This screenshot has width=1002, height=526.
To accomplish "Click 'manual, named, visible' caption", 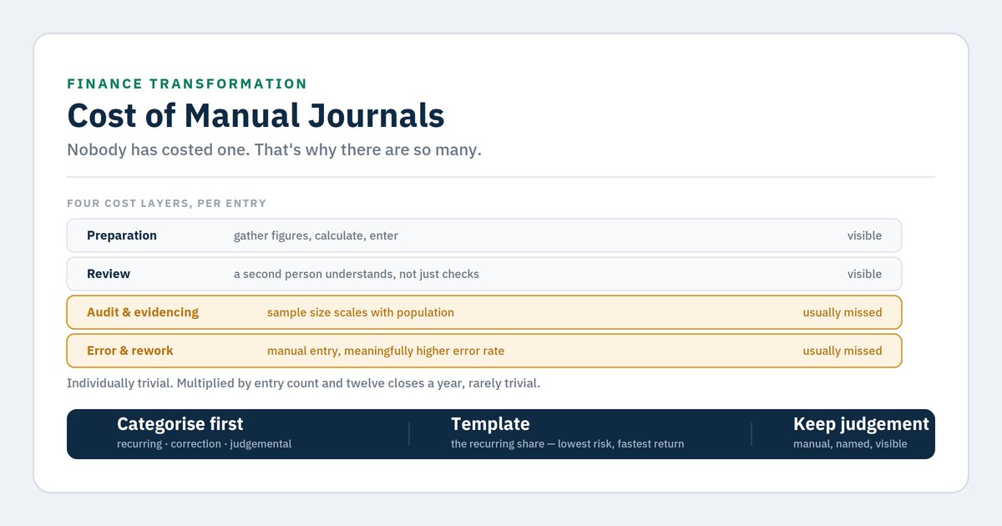I will (x=850, y=444).
